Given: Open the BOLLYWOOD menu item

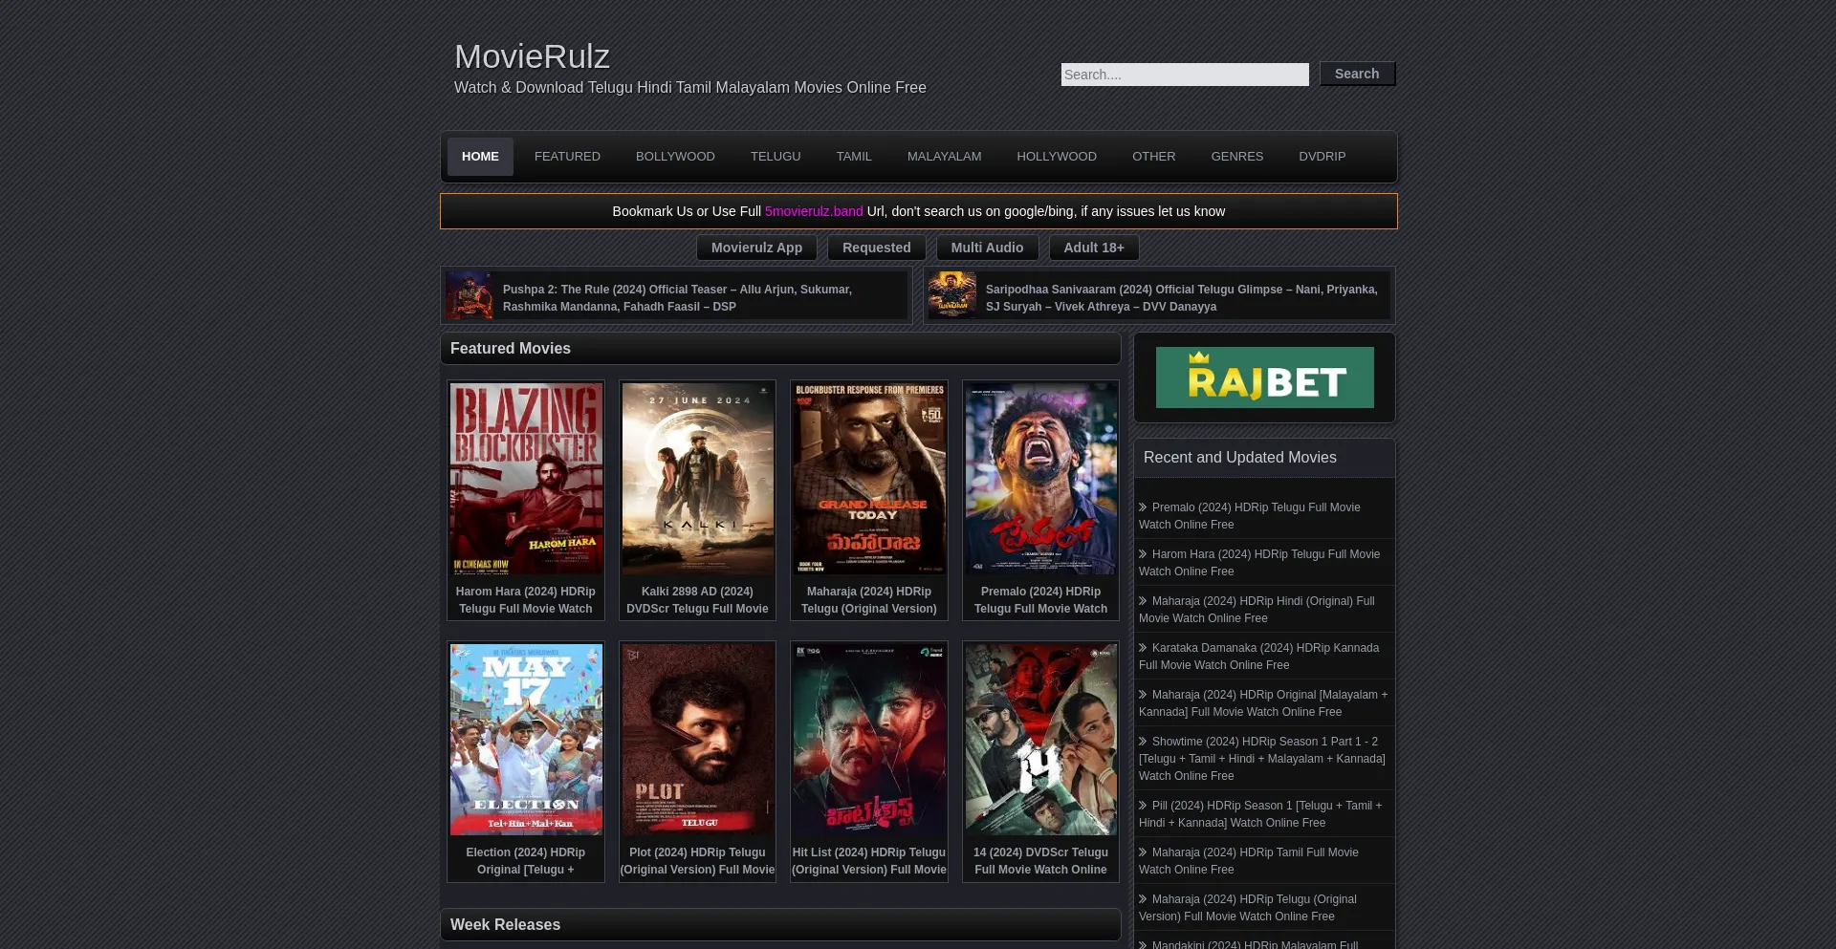Looking at the screenshot, I should (675, 157).
